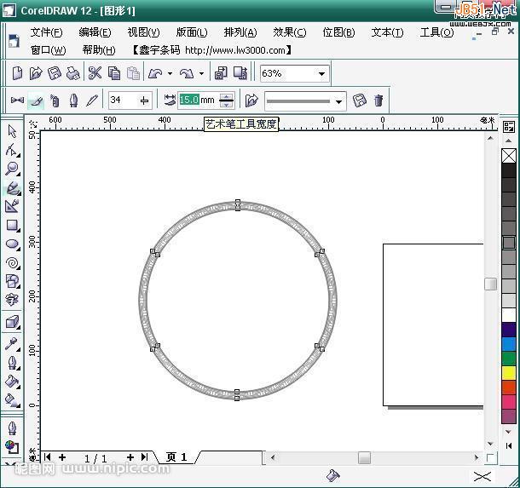Viewport: 520px width, 488px height.
Task: Open the 版面(L) menu
Action: pos(192,32)
